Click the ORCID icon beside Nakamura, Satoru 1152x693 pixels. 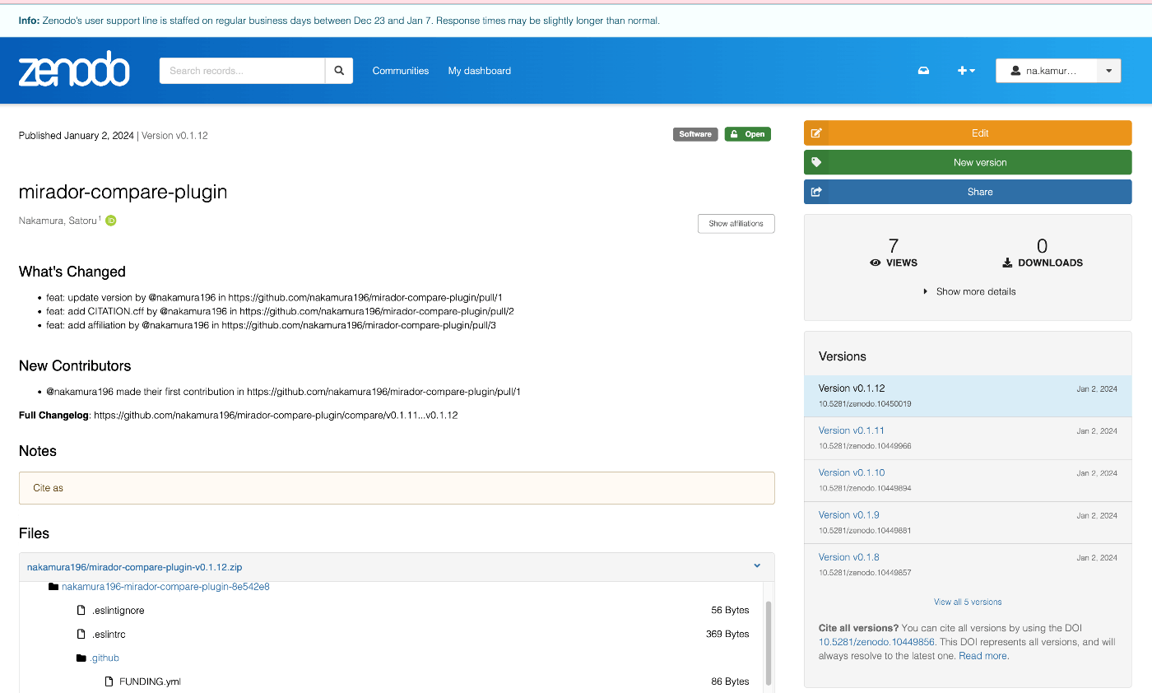[x=111, y=221]
